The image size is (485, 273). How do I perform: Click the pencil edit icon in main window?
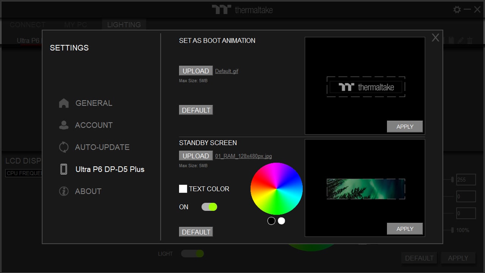[x=461, y=40]
